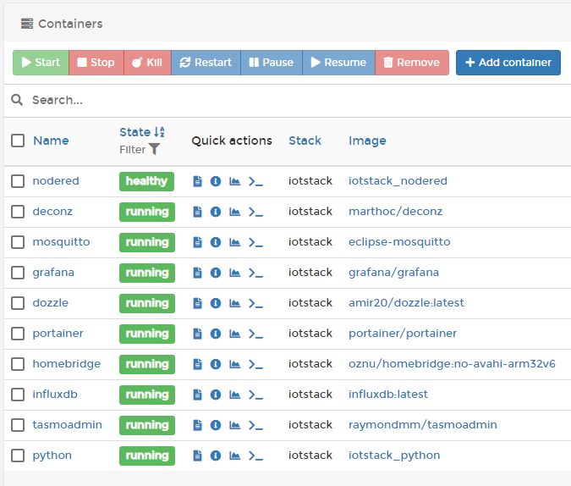Click inspect info icon for python container
571x486 pixels.
pyautogui.click(x=215, y=456)
